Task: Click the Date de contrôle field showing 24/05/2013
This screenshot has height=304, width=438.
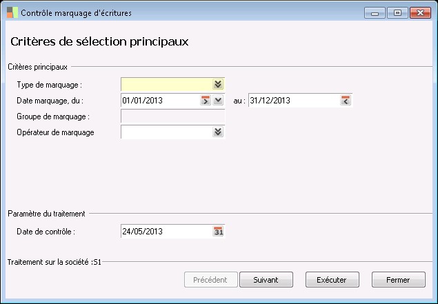Action: pos(166,231)
